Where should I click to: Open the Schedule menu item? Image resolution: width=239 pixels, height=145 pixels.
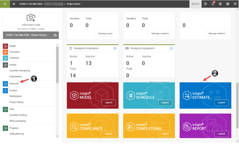14,58
